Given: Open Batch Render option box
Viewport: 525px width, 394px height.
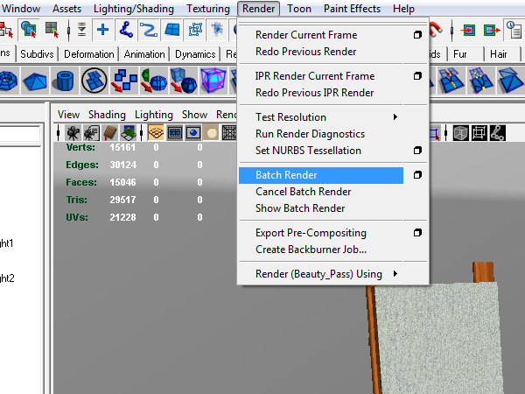Looking at the screenshot, I should coord(417,175).
